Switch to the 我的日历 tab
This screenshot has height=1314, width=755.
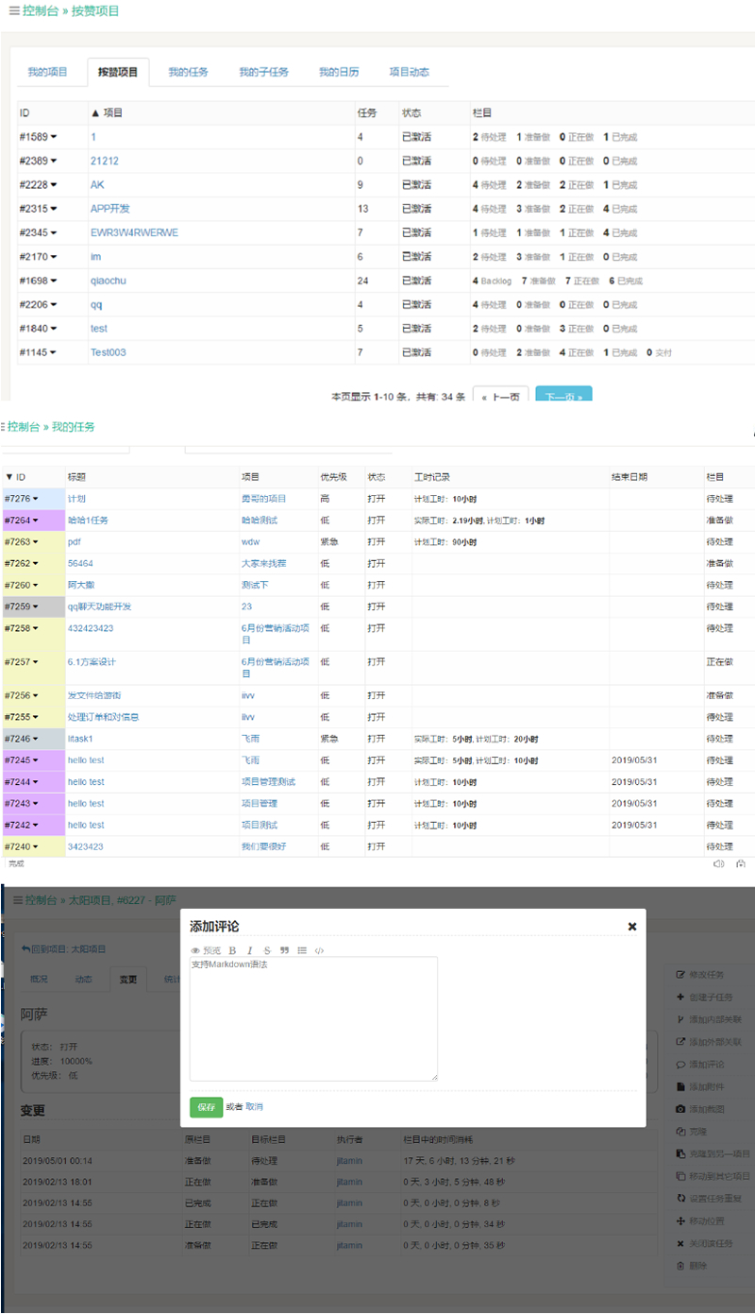point(340,71)
